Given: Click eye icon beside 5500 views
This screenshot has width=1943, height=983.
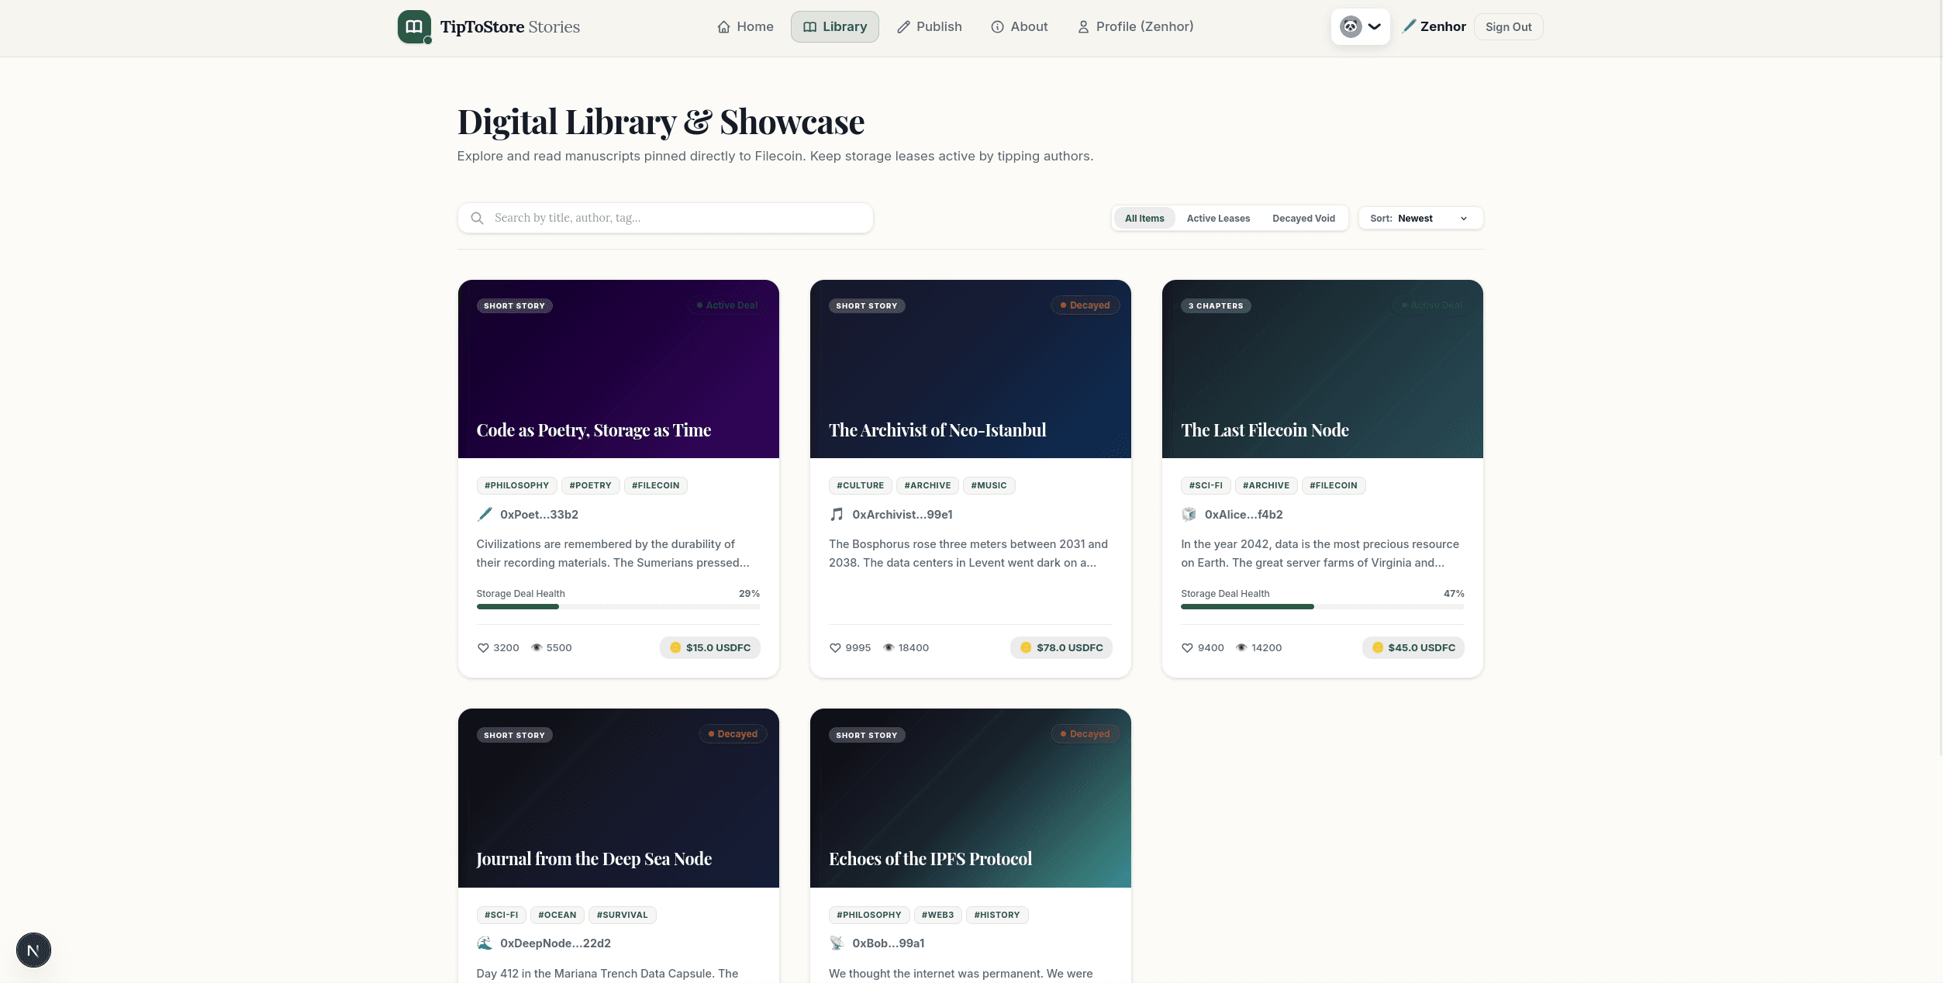Looking at the screenshot, I should click(x=537, y=647).
